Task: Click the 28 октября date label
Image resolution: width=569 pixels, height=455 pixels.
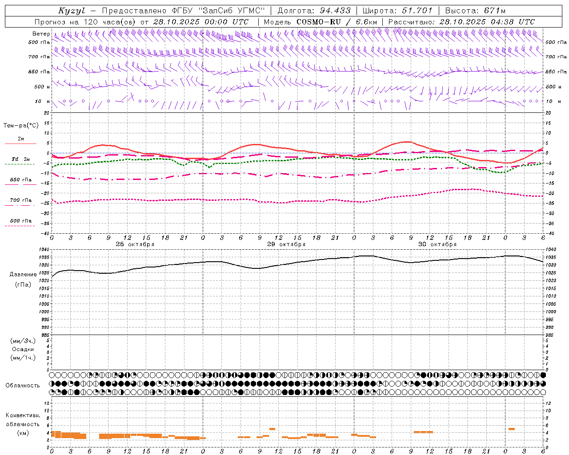Action: (135, 244)
